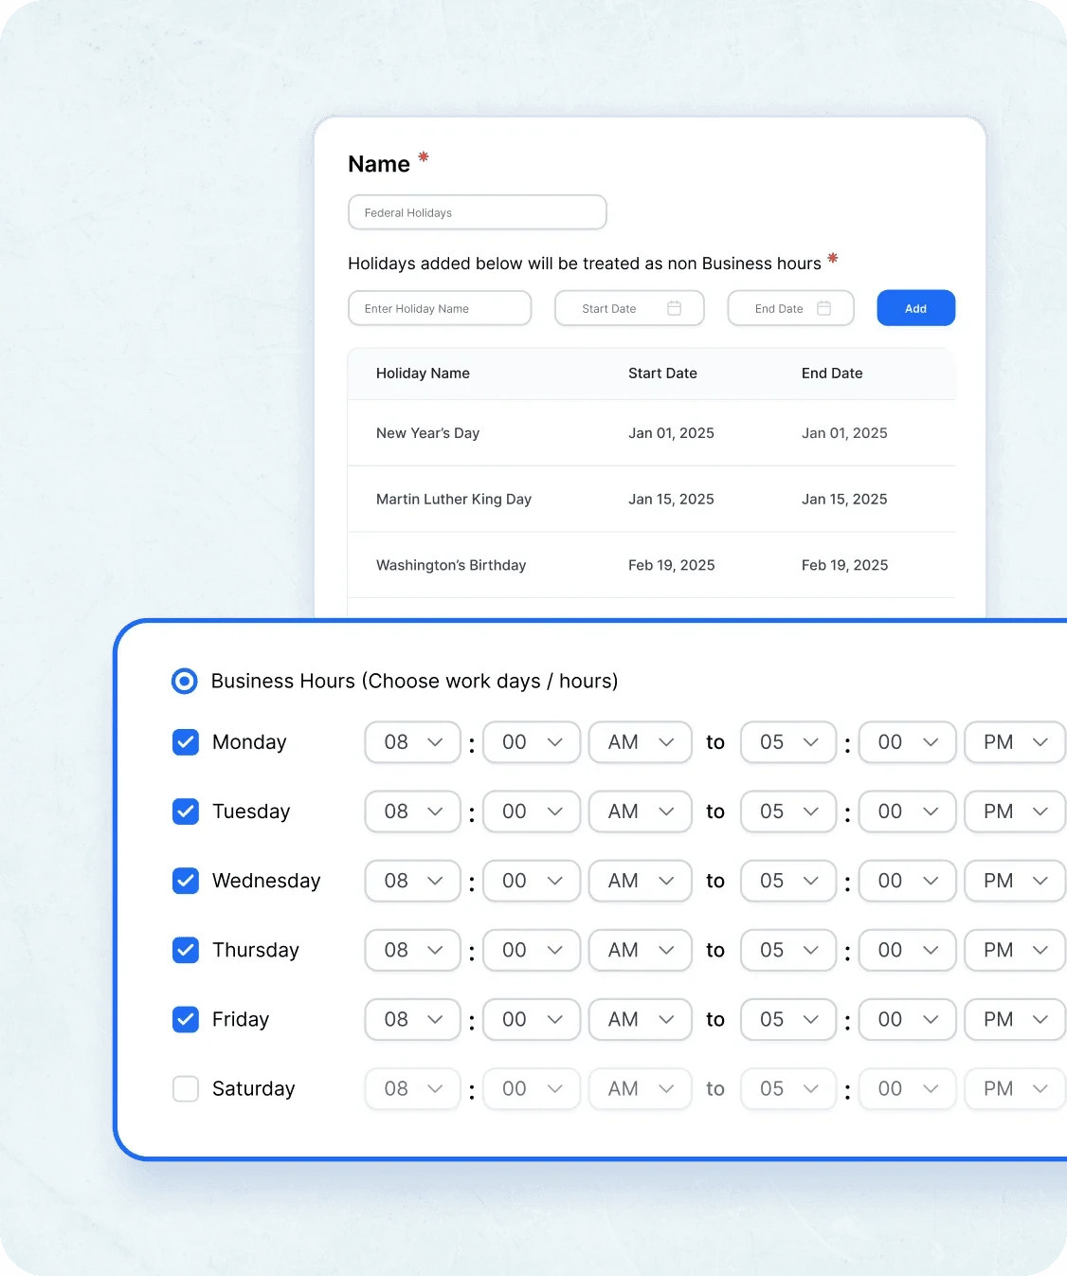Open Monday end hour dropdown
This screenshot has width=1067, height=1276.
click(788, 742)
